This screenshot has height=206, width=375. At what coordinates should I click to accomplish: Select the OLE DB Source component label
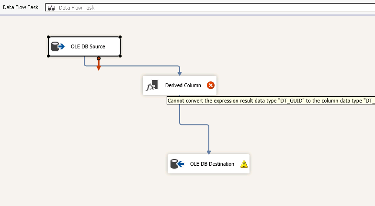[88, 46]
